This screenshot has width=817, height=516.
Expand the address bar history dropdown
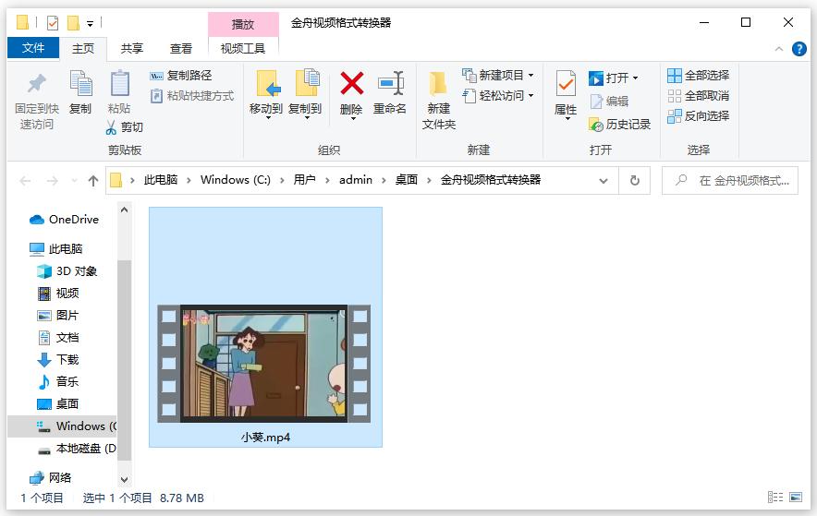[x=604, y=181]
